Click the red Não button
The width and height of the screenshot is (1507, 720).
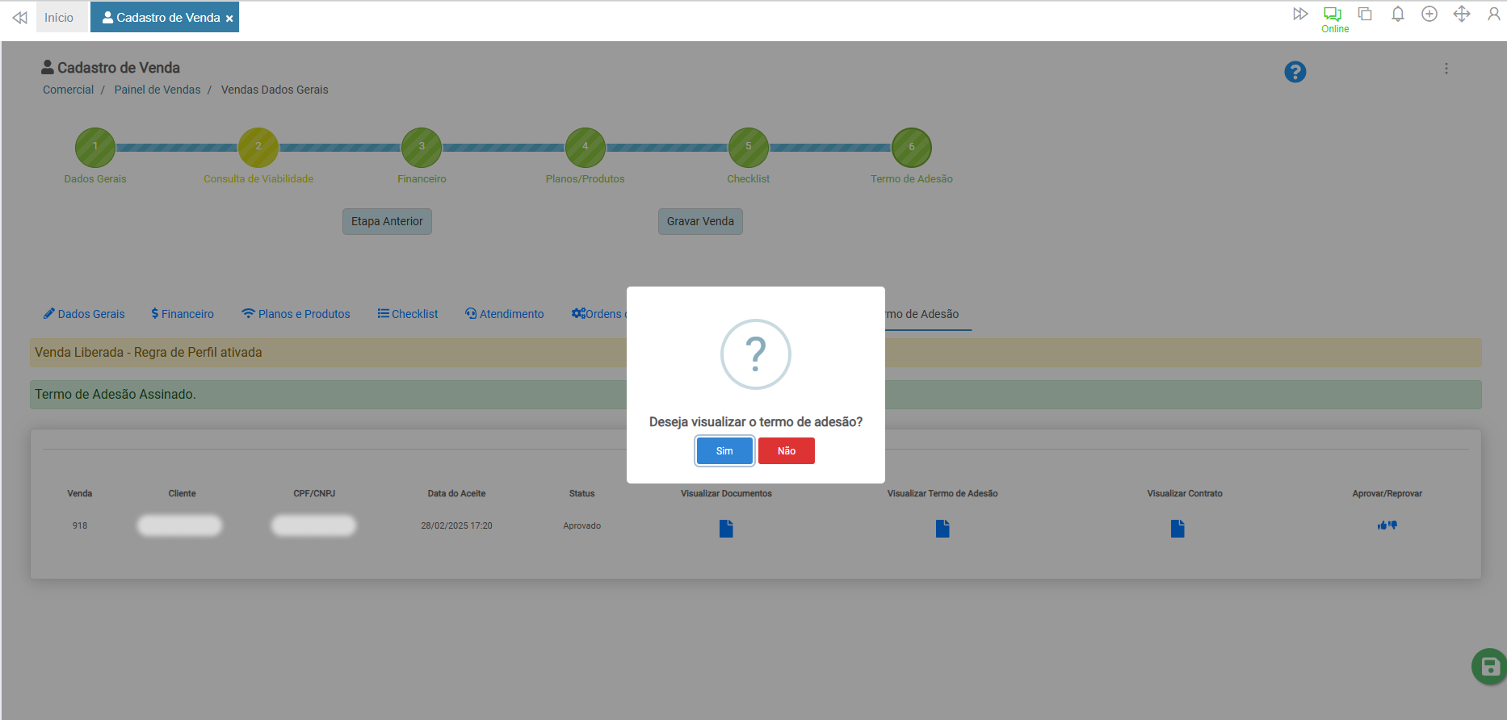[786, 451]
